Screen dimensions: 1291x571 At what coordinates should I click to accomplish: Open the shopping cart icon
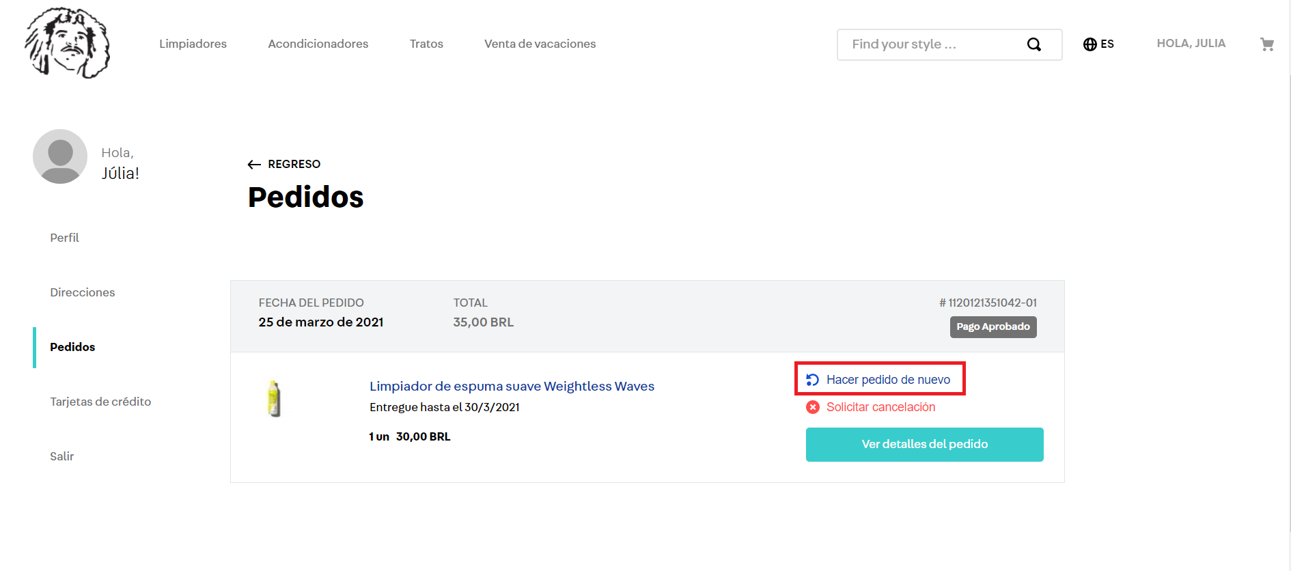coord(1266,44)
